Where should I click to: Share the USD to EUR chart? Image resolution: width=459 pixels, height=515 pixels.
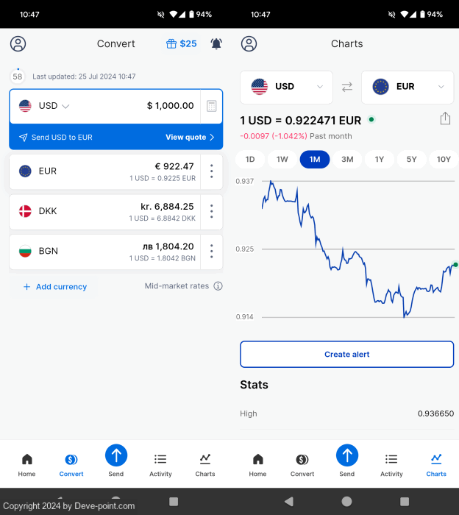click(x=444, y=118)
